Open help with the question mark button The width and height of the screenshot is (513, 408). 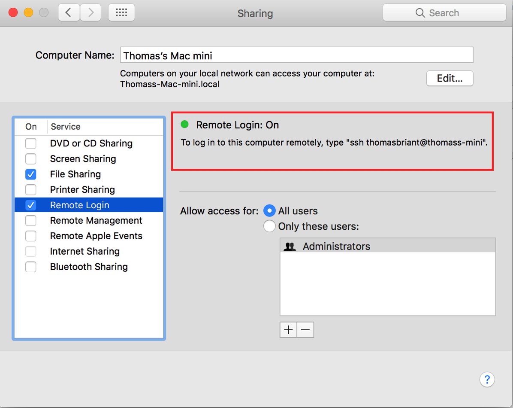pyautogui.click(x=487, y=380)
